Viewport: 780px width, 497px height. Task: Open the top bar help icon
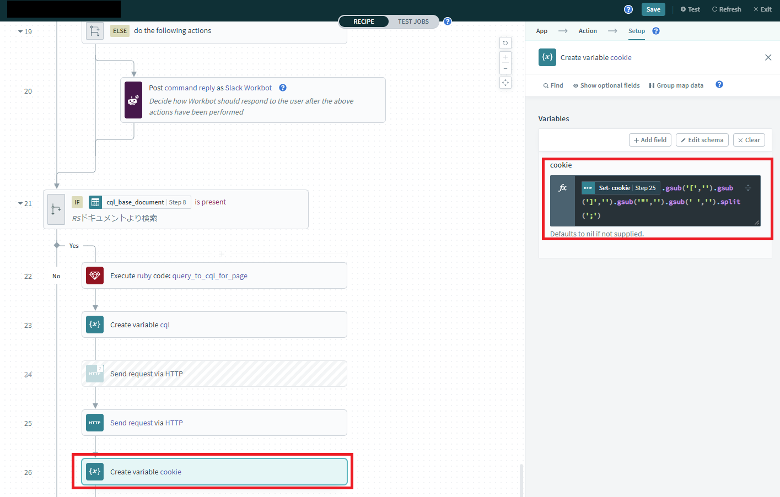pos(628,9)
